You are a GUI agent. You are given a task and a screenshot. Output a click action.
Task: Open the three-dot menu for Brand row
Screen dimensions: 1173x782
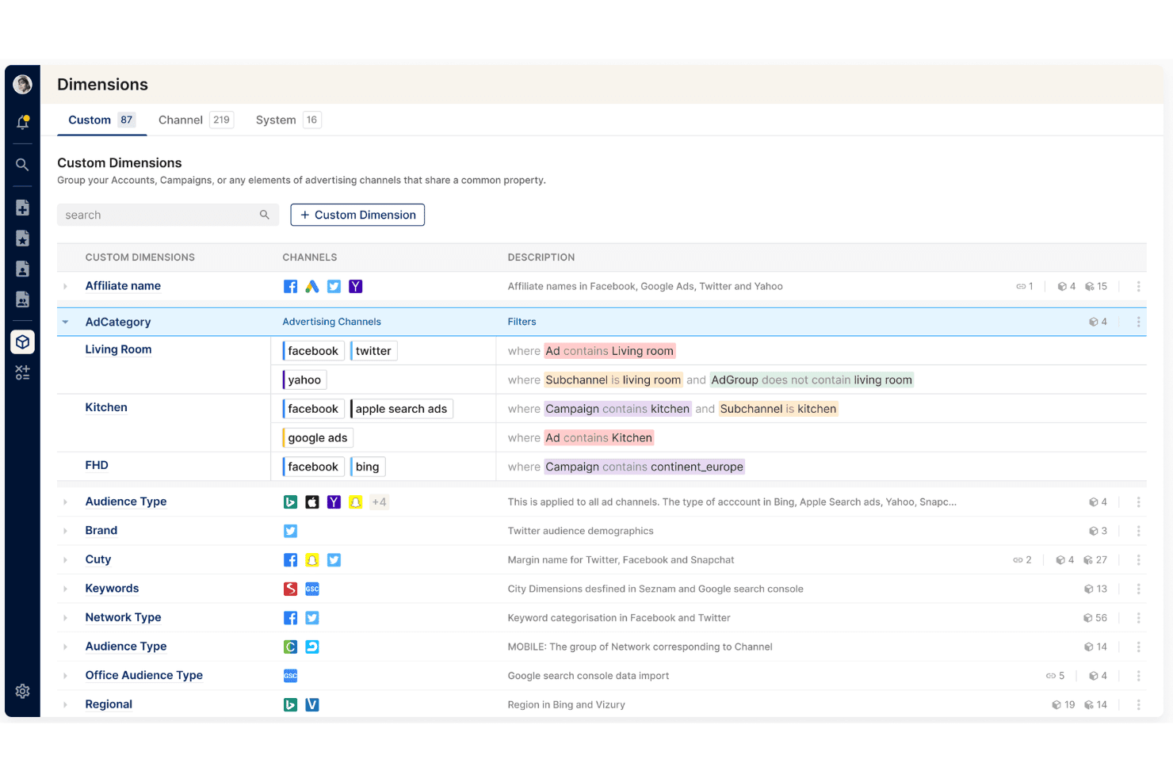click(x=1138, y=531)
